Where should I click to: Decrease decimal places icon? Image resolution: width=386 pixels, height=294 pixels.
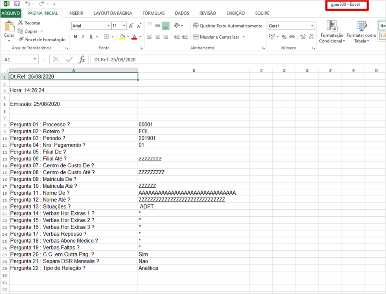tap(311, 37)
